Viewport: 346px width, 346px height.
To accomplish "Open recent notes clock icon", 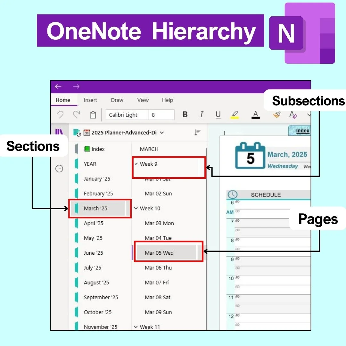I will point(59,169).
